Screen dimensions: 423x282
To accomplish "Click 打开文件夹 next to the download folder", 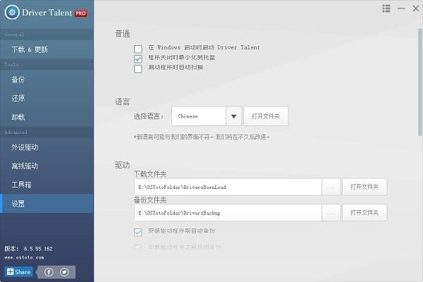I will pos(364,187).
